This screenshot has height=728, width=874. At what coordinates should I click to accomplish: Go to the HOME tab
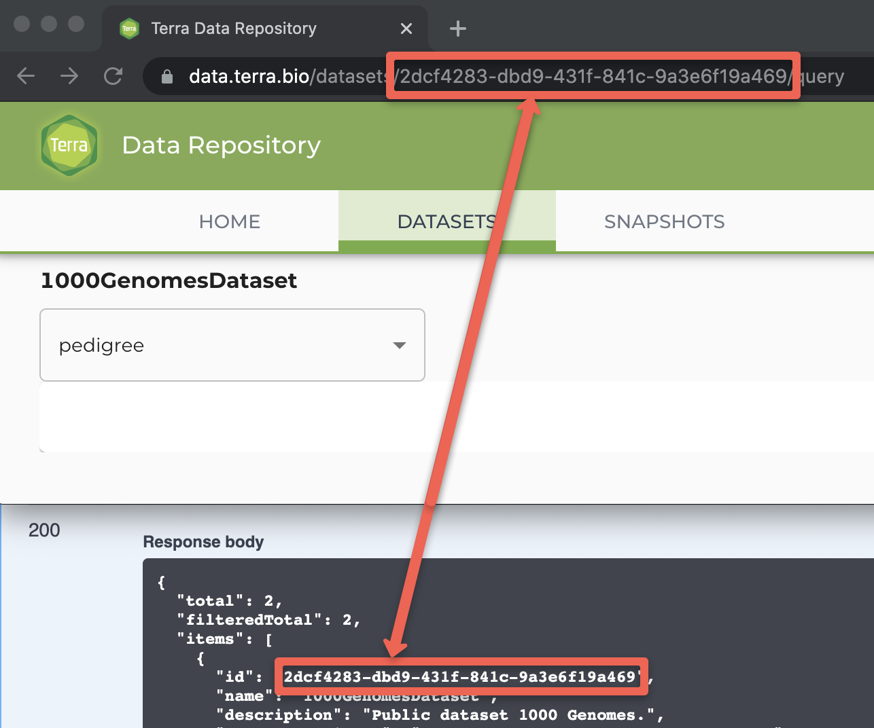click(x=230, y=221)
